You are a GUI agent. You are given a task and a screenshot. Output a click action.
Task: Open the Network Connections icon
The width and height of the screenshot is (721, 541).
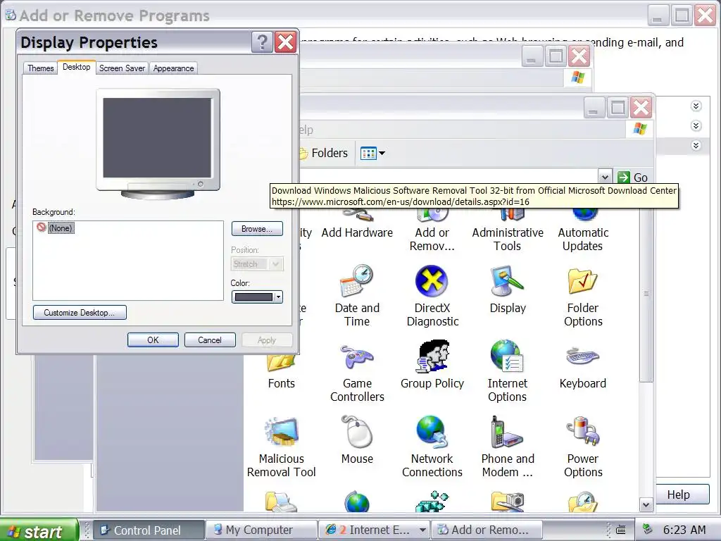pyautogui.click(x=432, y=447)
